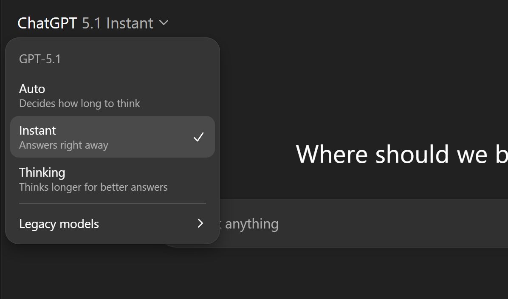Click the chevron beside ChatGPT 5.1 Instant
The width and height of the screenshot is (508, 299).
click(x=164, y=23)
